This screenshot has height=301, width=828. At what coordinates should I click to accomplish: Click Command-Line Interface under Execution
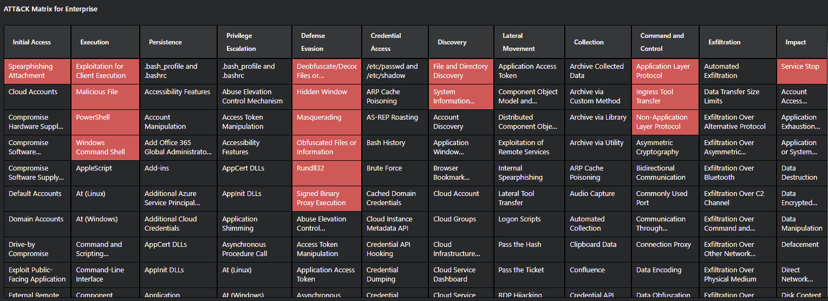105,275
